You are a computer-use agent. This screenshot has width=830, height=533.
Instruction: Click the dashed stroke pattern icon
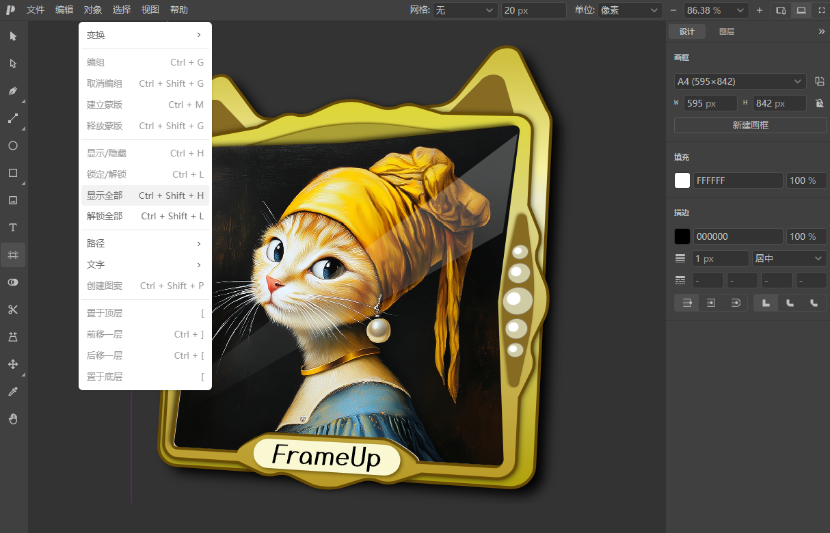(x=680, y=280)
